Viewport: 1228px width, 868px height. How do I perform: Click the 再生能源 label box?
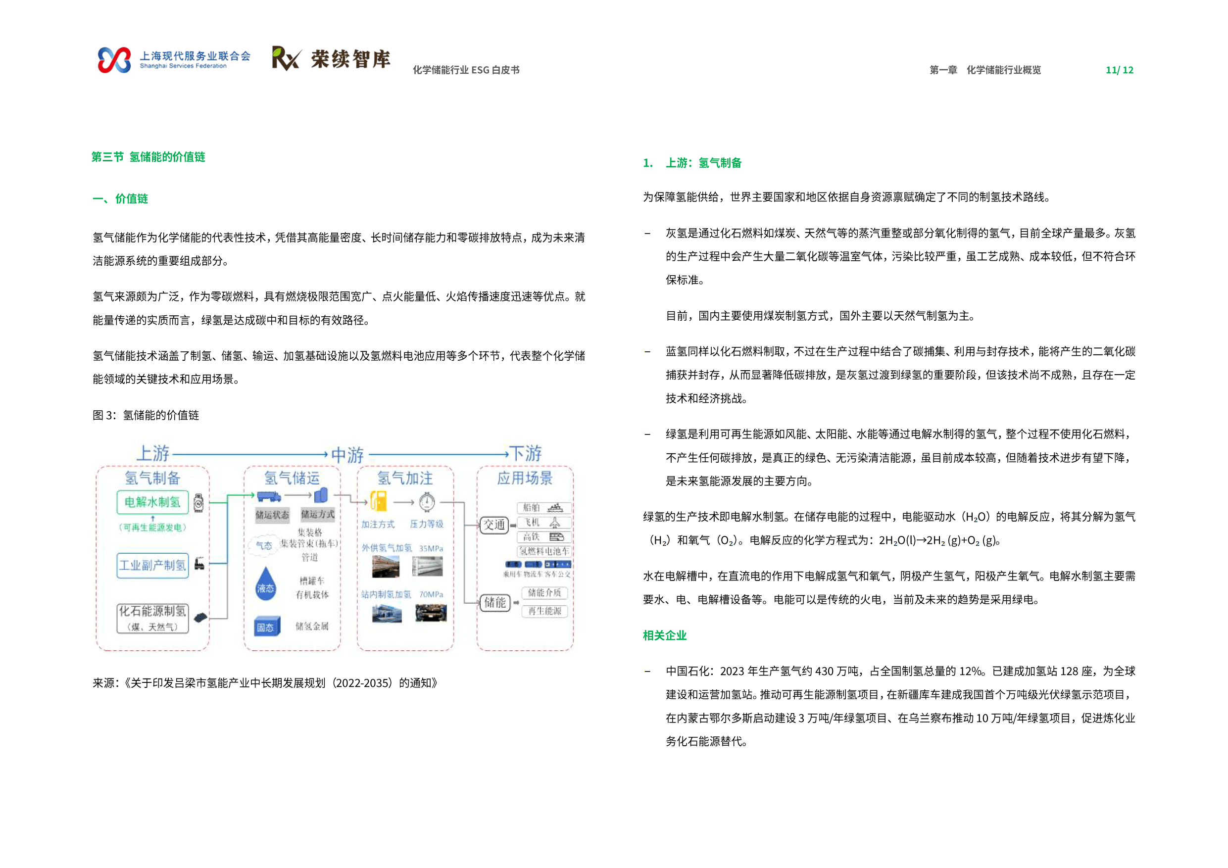click(544, 611)
